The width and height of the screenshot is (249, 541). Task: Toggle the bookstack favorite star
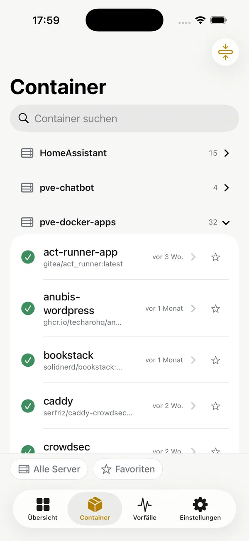[x=215, y=360]
